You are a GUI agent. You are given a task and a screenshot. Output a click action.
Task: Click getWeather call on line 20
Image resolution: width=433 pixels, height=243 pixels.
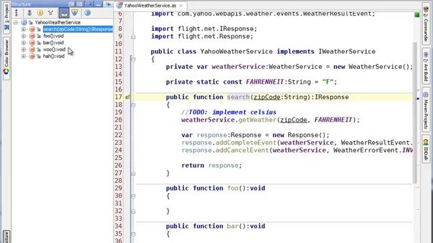pyautogui.click(x=257, y=120)
